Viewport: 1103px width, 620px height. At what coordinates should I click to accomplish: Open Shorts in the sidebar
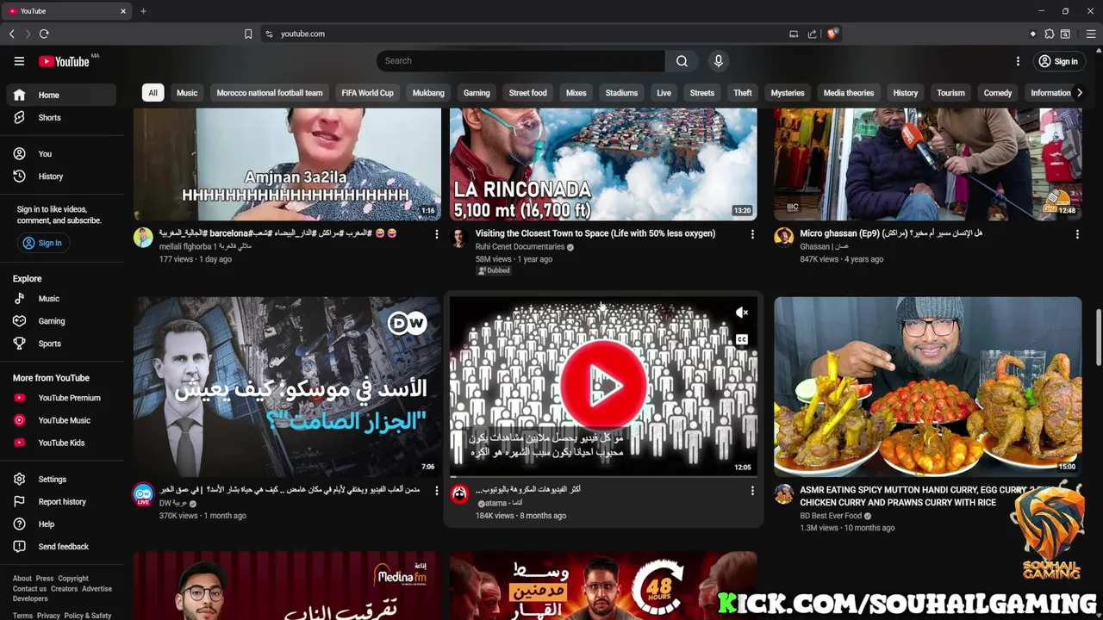60,117
